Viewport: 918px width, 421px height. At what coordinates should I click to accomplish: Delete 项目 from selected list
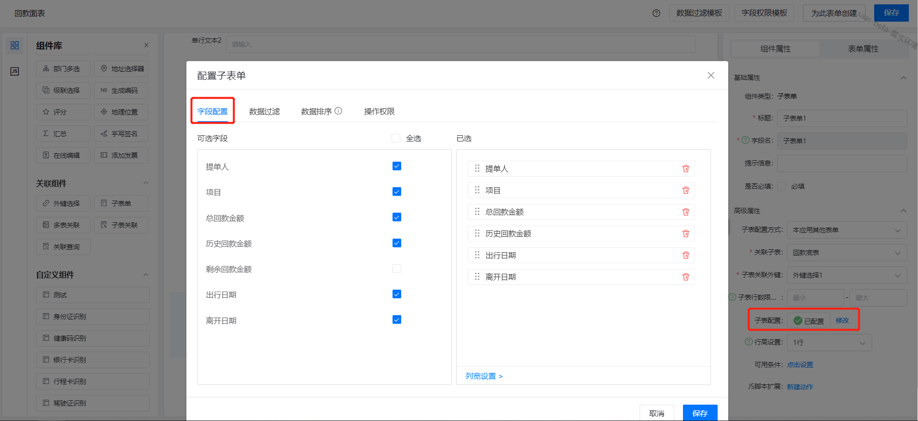pyautogui.click(x=686, y=191)
